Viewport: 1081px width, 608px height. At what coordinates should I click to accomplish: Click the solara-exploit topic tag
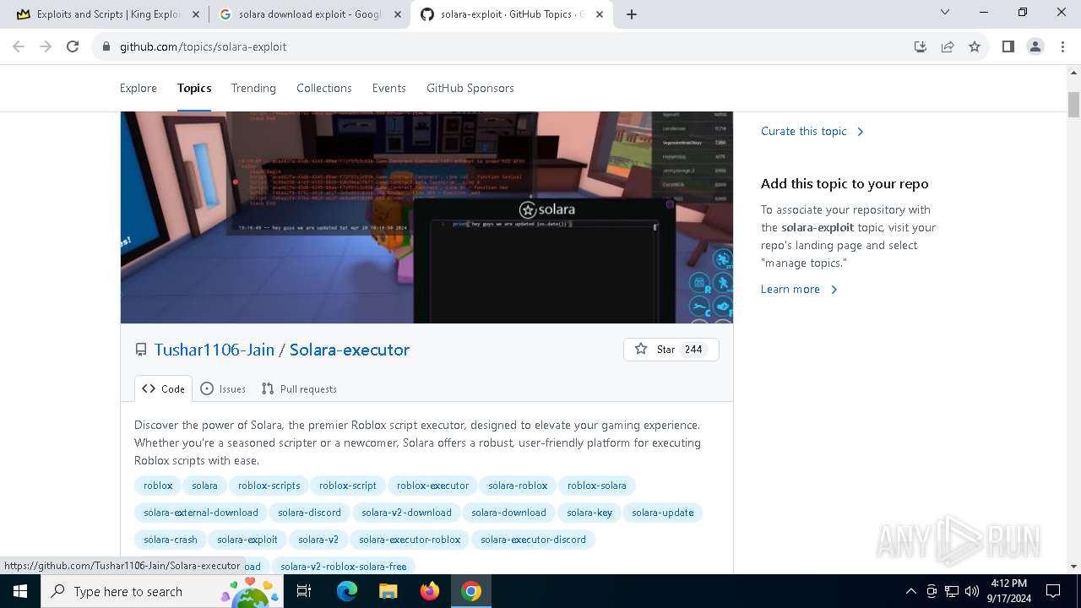click(x=247, y=540)
